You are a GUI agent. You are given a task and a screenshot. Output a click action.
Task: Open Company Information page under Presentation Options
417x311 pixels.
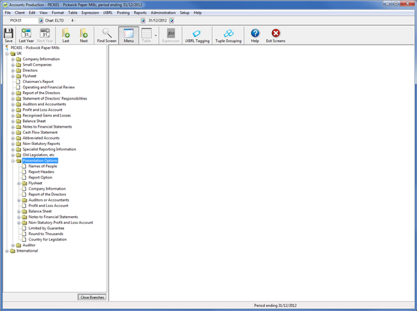tap(47, 188)
